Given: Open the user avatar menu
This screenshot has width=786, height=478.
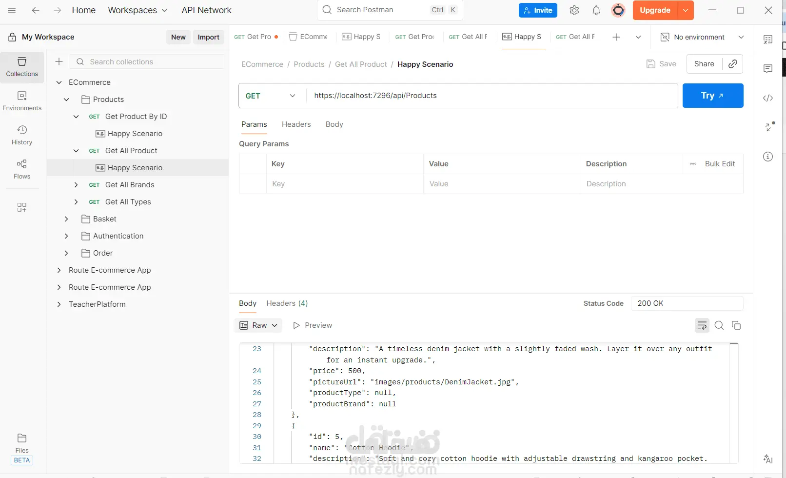Looking at the screenshot, I should (x=618, y=10).
